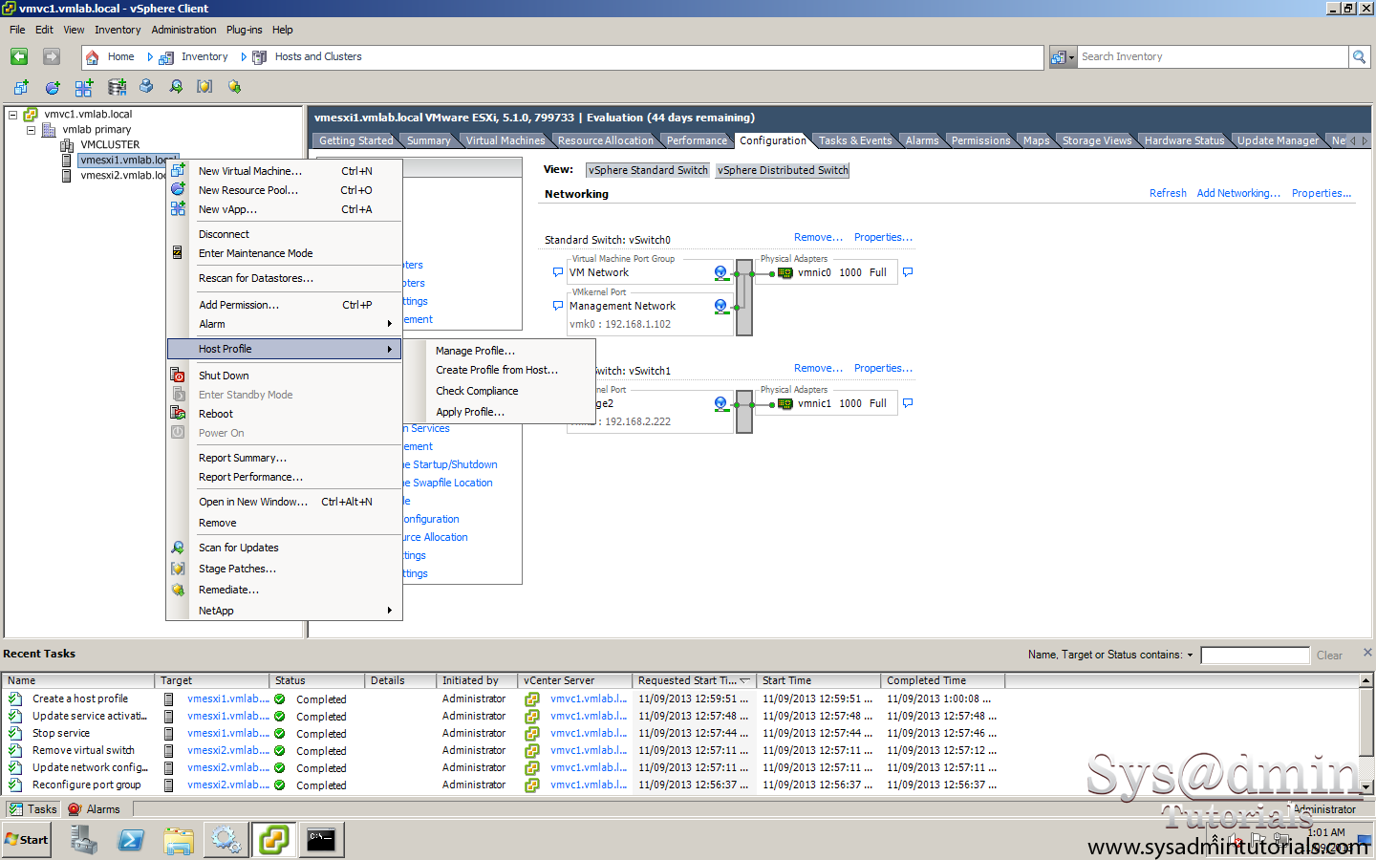Click the Management Network globe icon
The height and width of the screenshot is (860, 1376).
tap(720, 306)
